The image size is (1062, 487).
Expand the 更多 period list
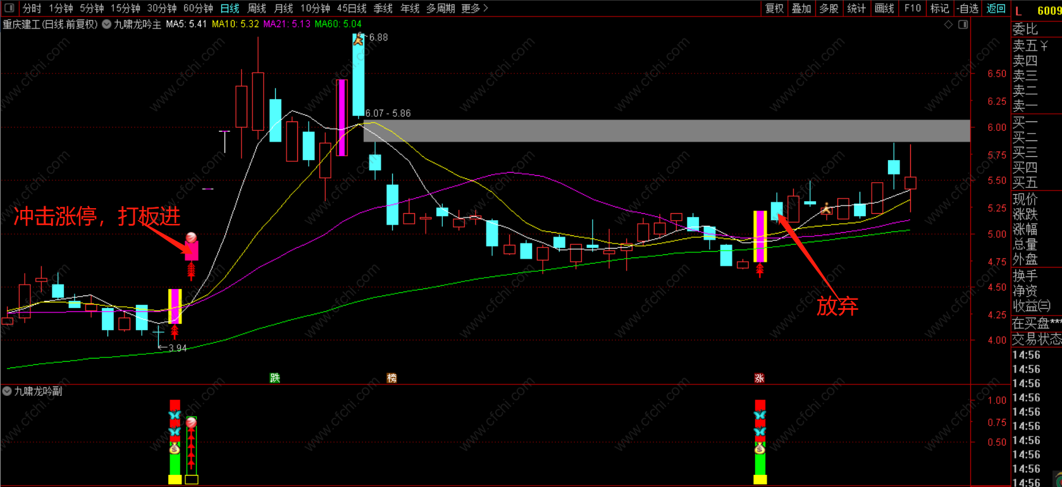coord(474,8)
